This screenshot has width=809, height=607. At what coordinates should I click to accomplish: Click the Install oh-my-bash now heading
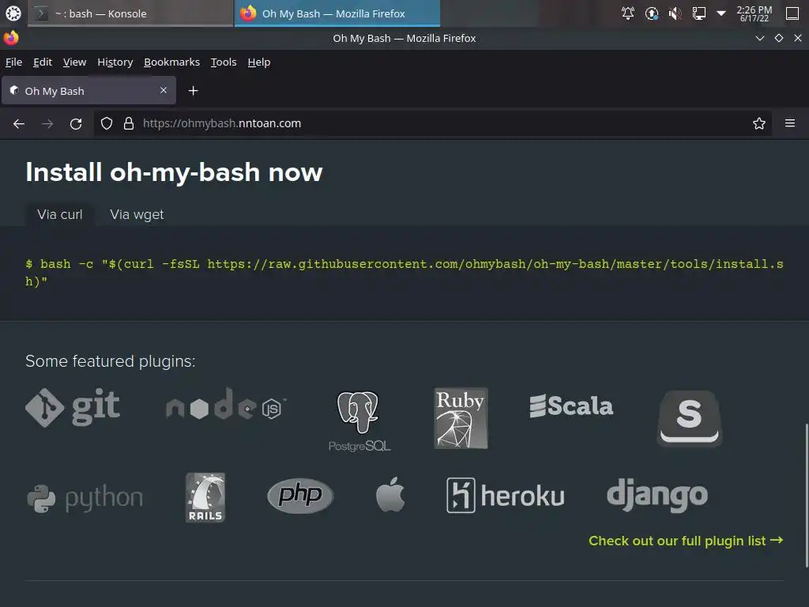[174, 172]
